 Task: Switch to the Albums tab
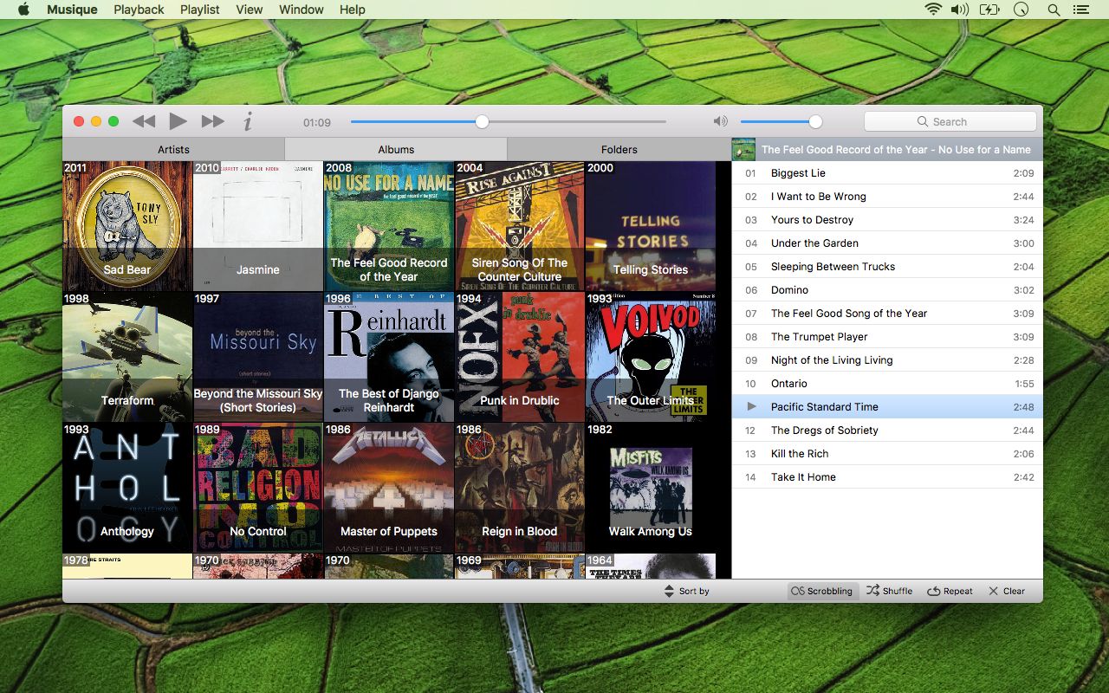click(x=396, y=149)
